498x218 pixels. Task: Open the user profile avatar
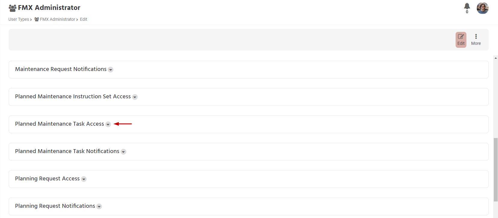482,8
